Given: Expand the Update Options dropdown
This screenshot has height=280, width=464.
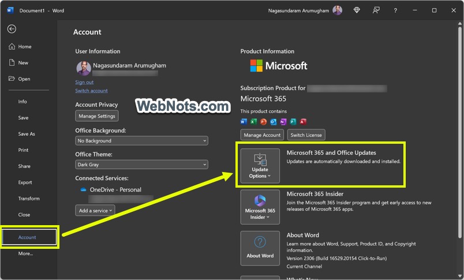Looking at the screenshot, I should [260, 166].
